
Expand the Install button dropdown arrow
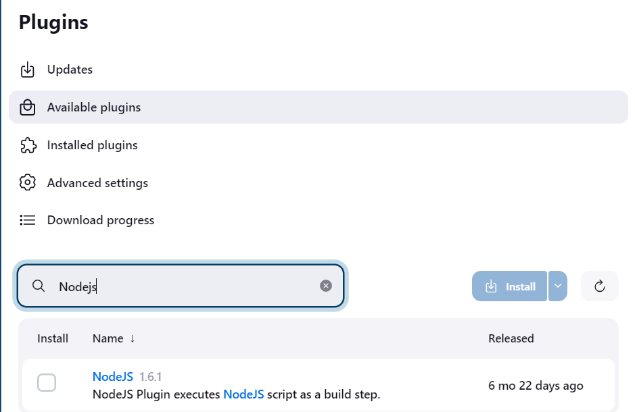click(x=558, y=286)
